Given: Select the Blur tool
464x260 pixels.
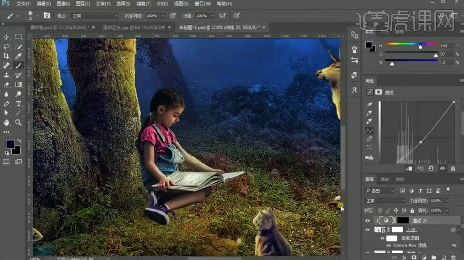Looking at the screenshot, I should click(x=6, y=94).
